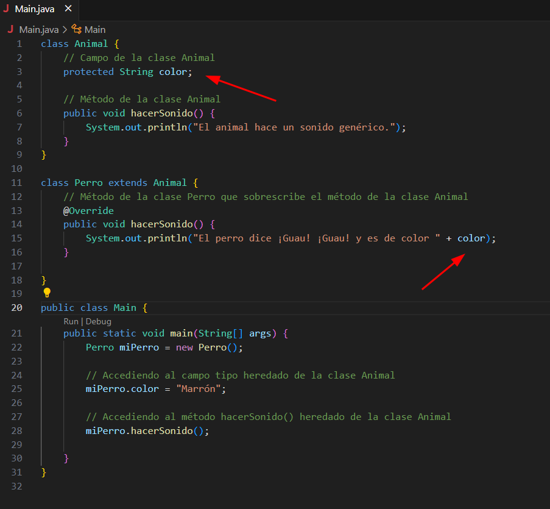Open the lightbulb quick fix on line 19

[x=47, y=293]
